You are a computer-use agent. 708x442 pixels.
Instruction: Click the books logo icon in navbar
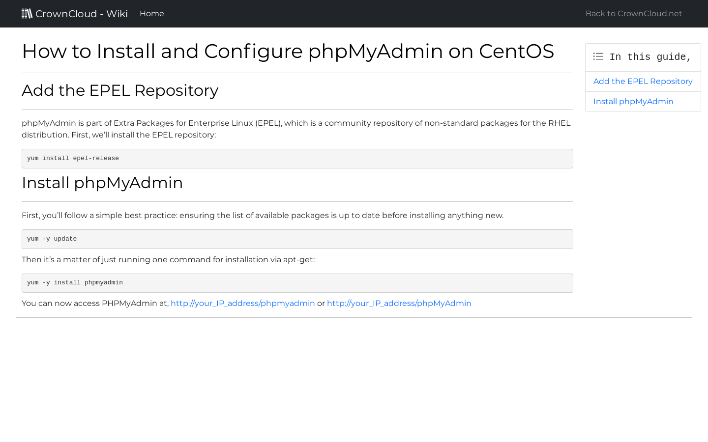tap(27, 14)
